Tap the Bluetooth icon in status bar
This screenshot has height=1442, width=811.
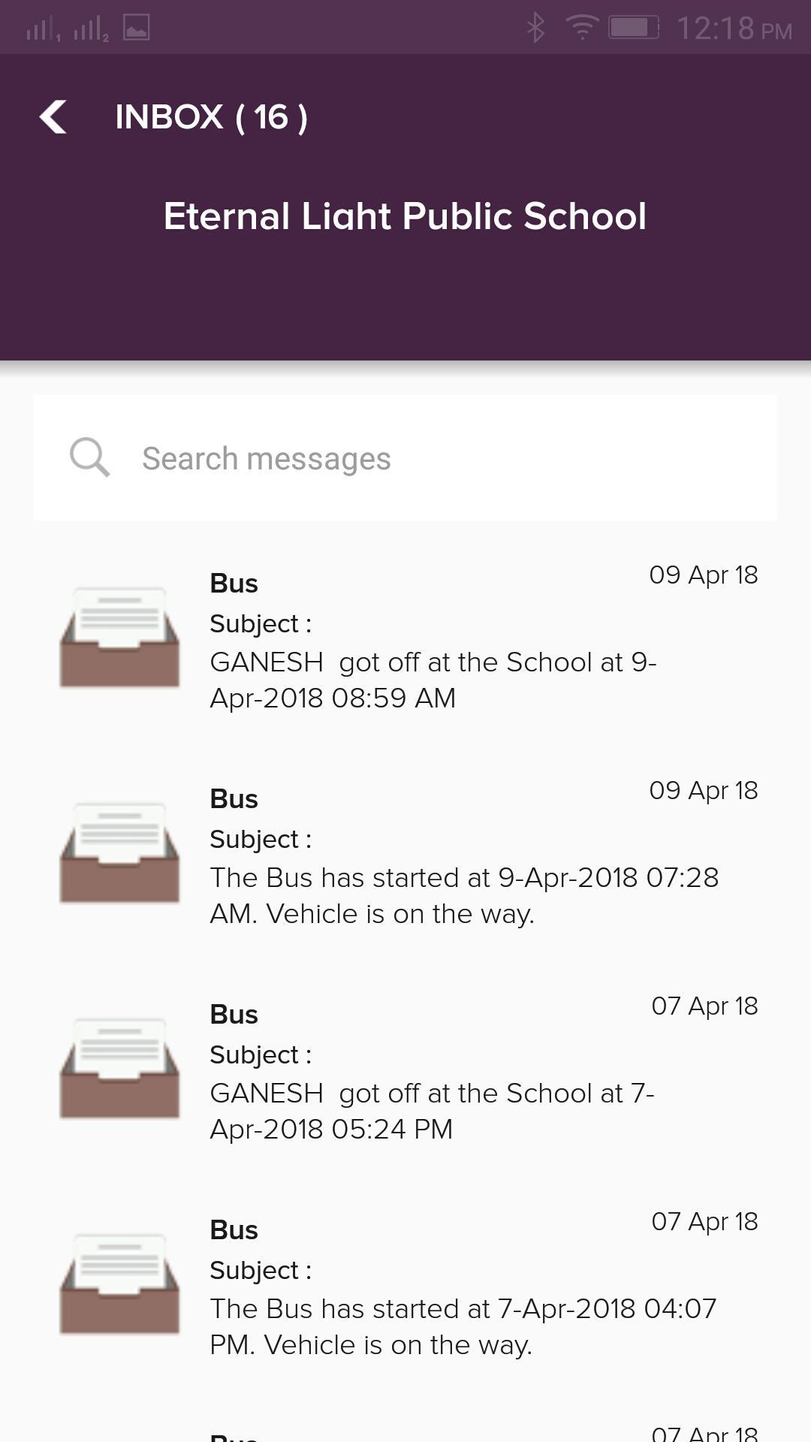[x=535, y=28]
